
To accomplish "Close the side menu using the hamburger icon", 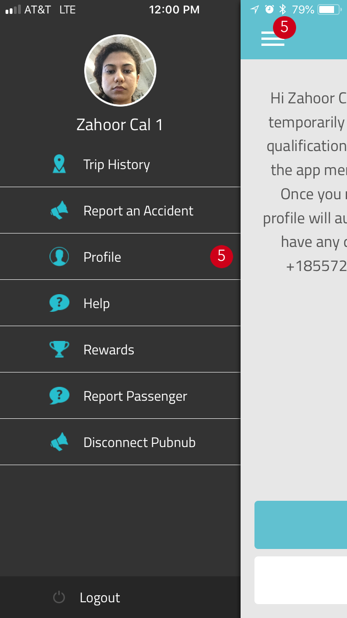I will [x=273, y=38].
